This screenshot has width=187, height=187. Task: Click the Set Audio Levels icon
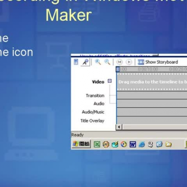coord(76,62)
